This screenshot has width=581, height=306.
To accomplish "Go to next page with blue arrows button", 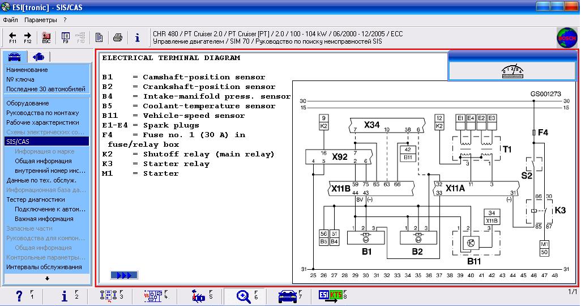I will click(x=124, y=275).
